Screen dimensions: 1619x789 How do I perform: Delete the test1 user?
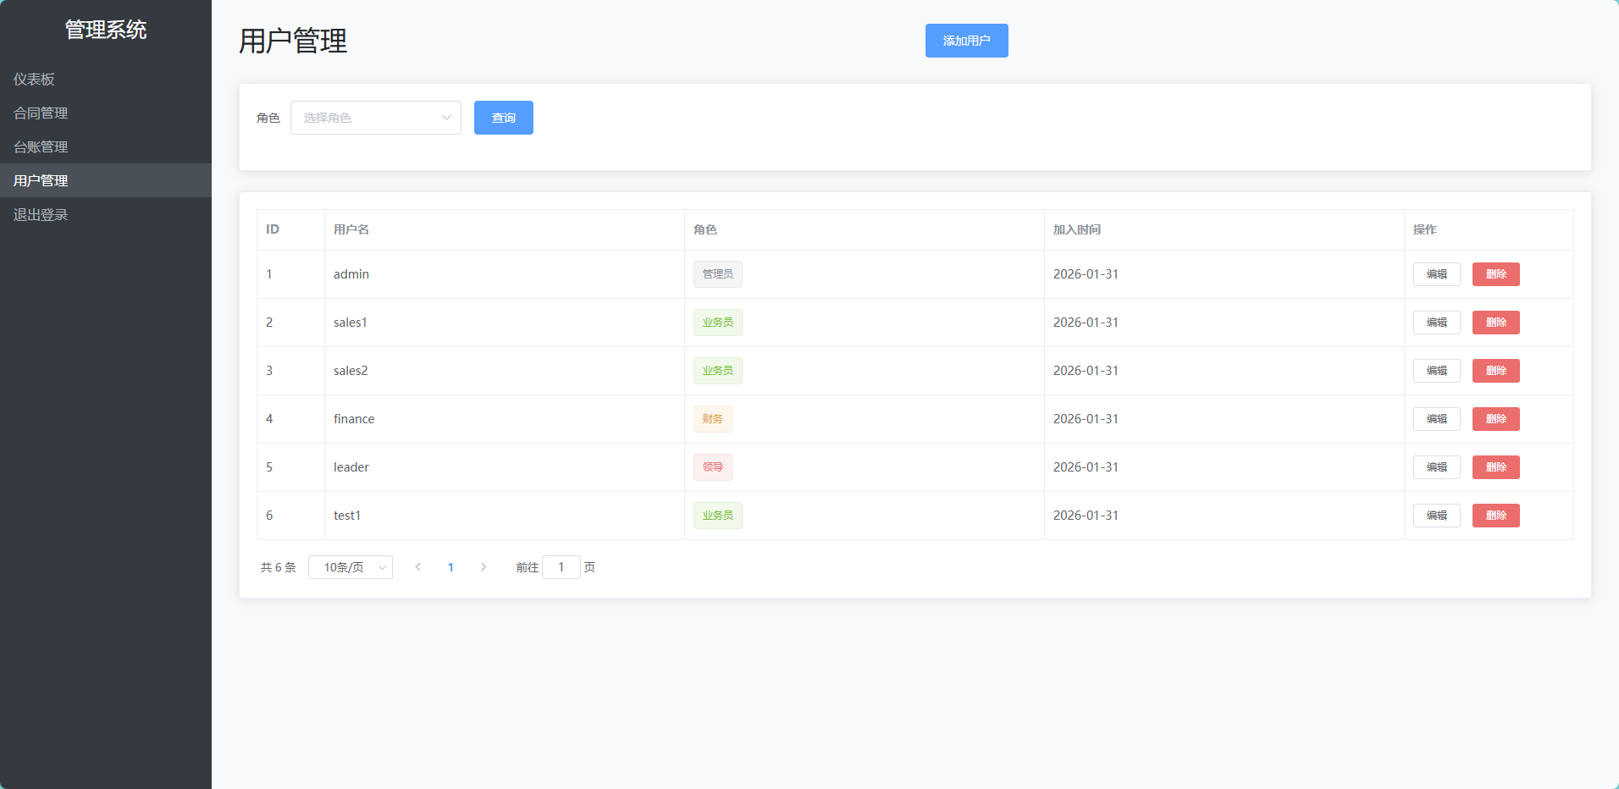point(1495,516)
